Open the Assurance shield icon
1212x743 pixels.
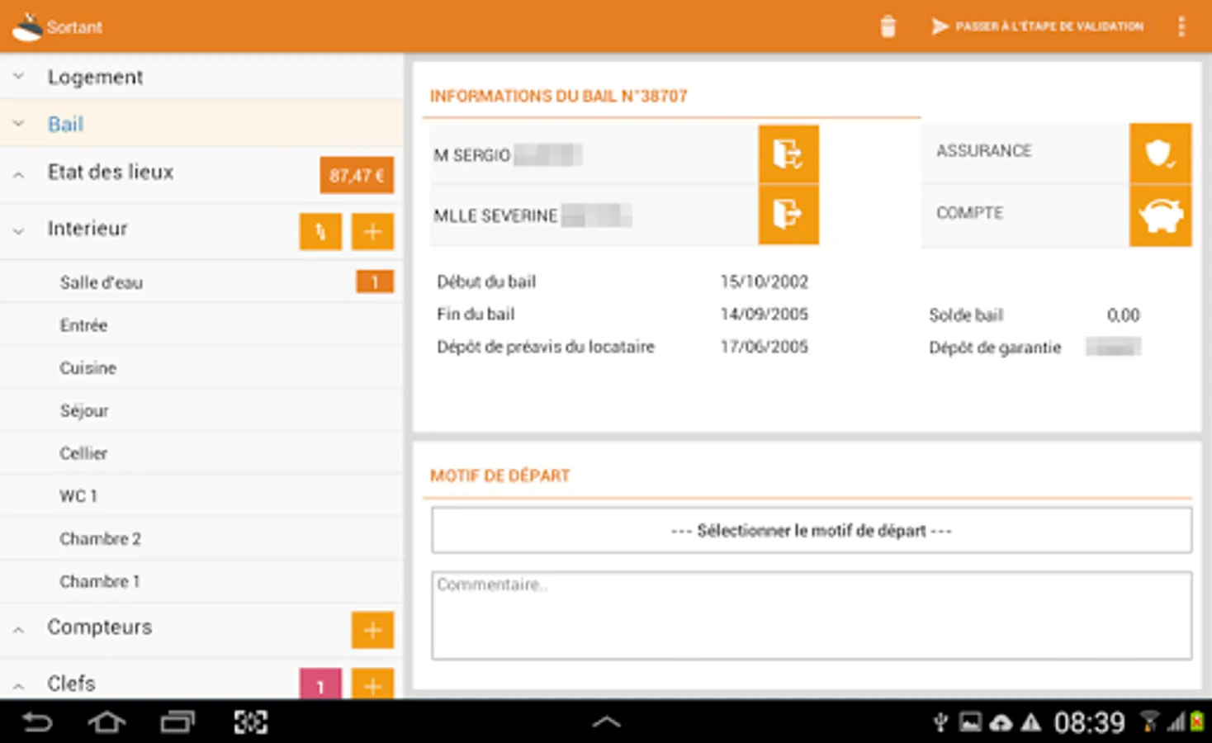tap(1160, 154)
